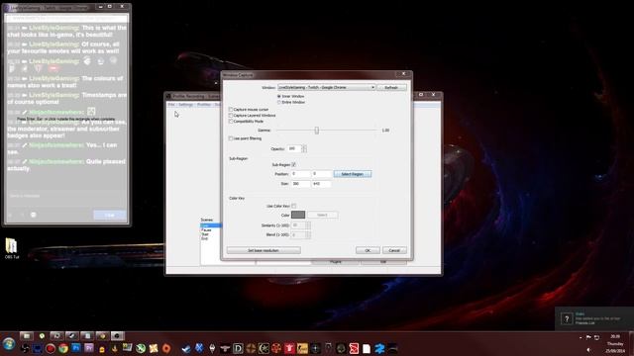Click OK in Window Capture dialog
This screenshot has height=356, width=634.
point(368,250)
